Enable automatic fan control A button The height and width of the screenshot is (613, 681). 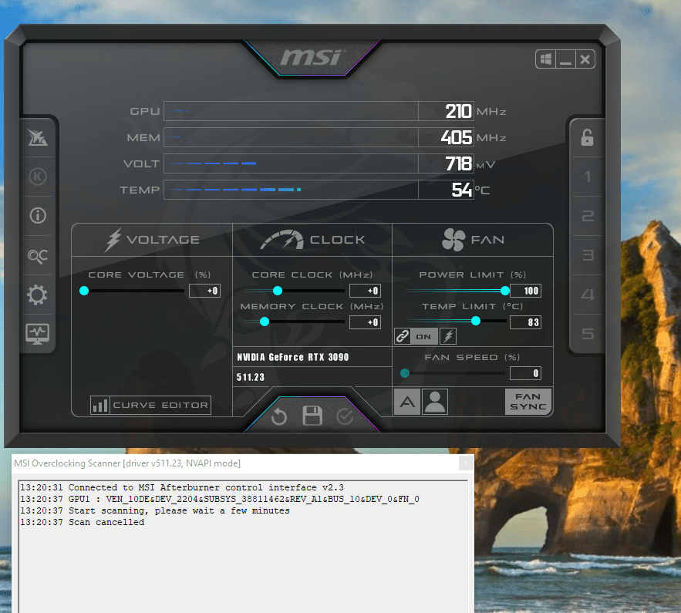407,402
